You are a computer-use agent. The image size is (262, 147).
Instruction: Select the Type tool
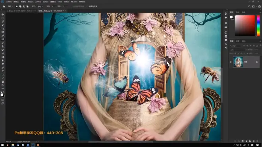pos(3,71)
